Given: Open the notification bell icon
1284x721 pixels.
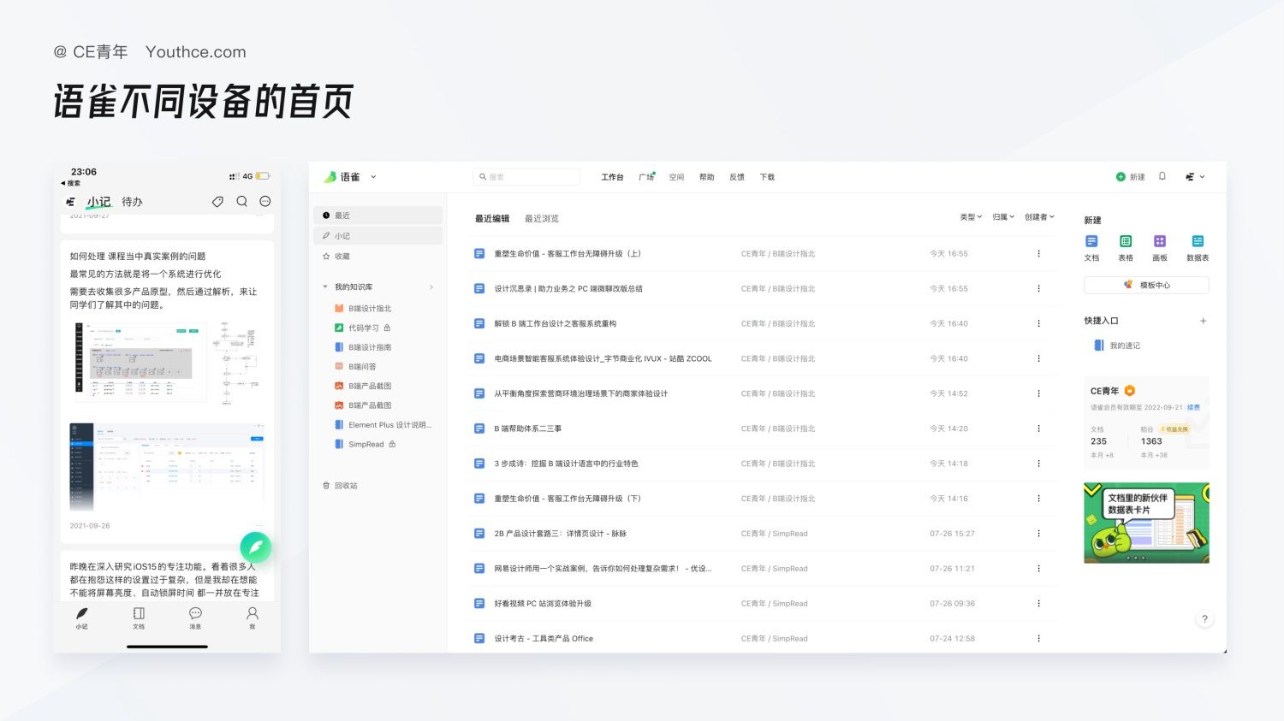Looking at the screenshot, I should point(1162,176).
